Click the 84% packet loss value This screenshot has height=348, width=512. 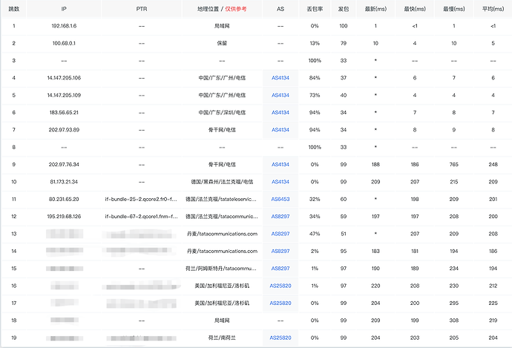click(315, 78)
